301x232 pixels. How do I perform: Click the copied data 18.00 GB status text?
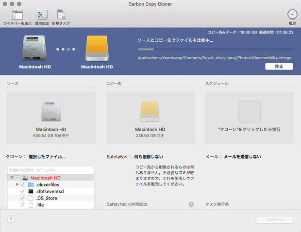232,32
